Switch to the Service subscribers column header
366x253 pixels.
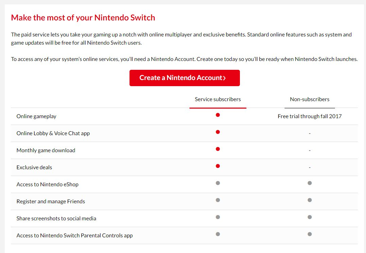coord(217,99)
